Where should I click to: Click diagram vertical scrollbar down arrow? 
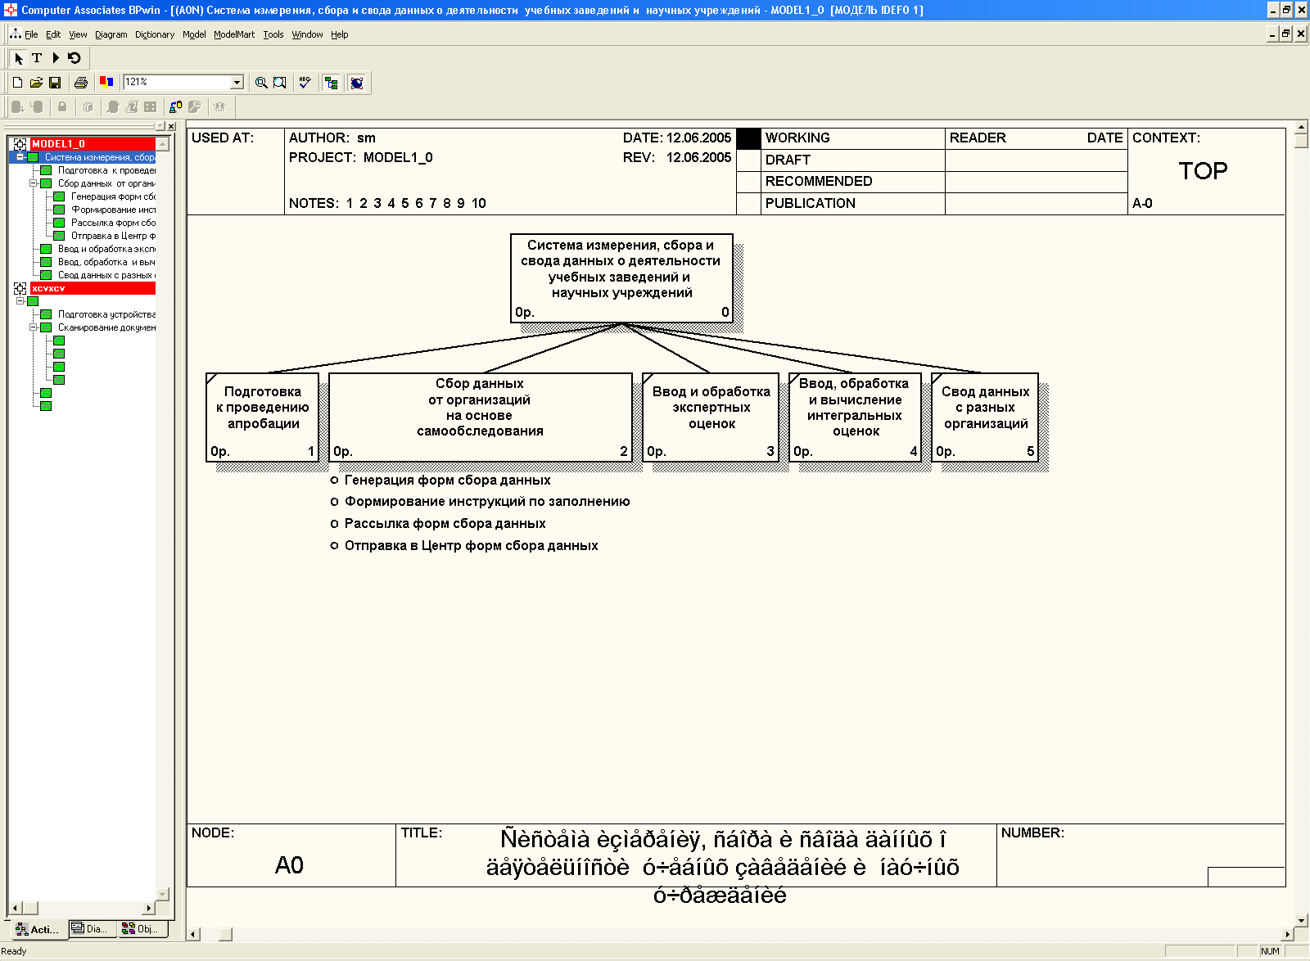1301,920
